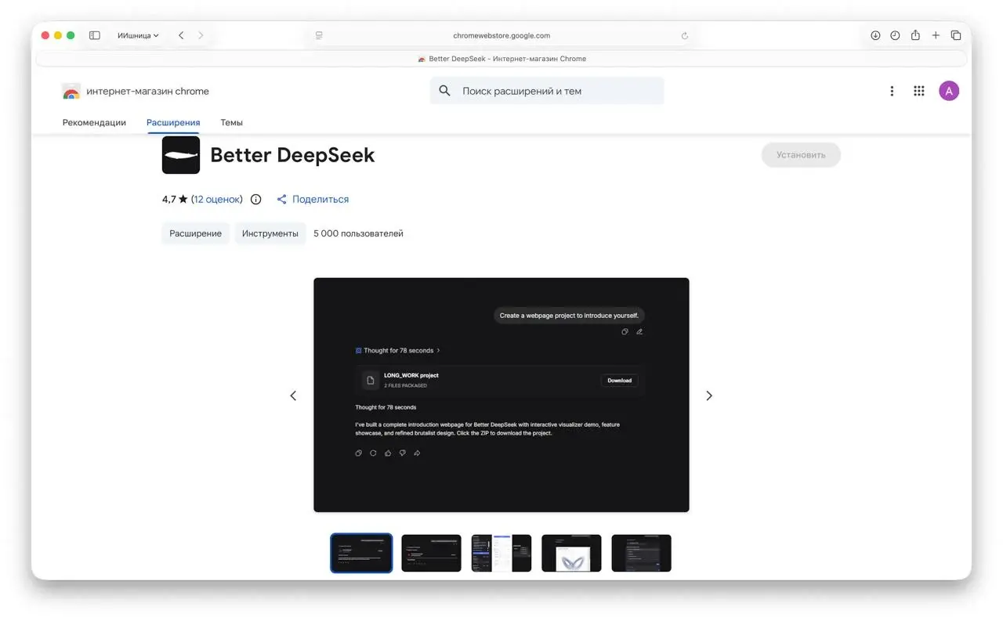The width and height of the screenshot is (1003, 621).
Task: Show the next screenshot in the carousel
Action: (709, 395)
